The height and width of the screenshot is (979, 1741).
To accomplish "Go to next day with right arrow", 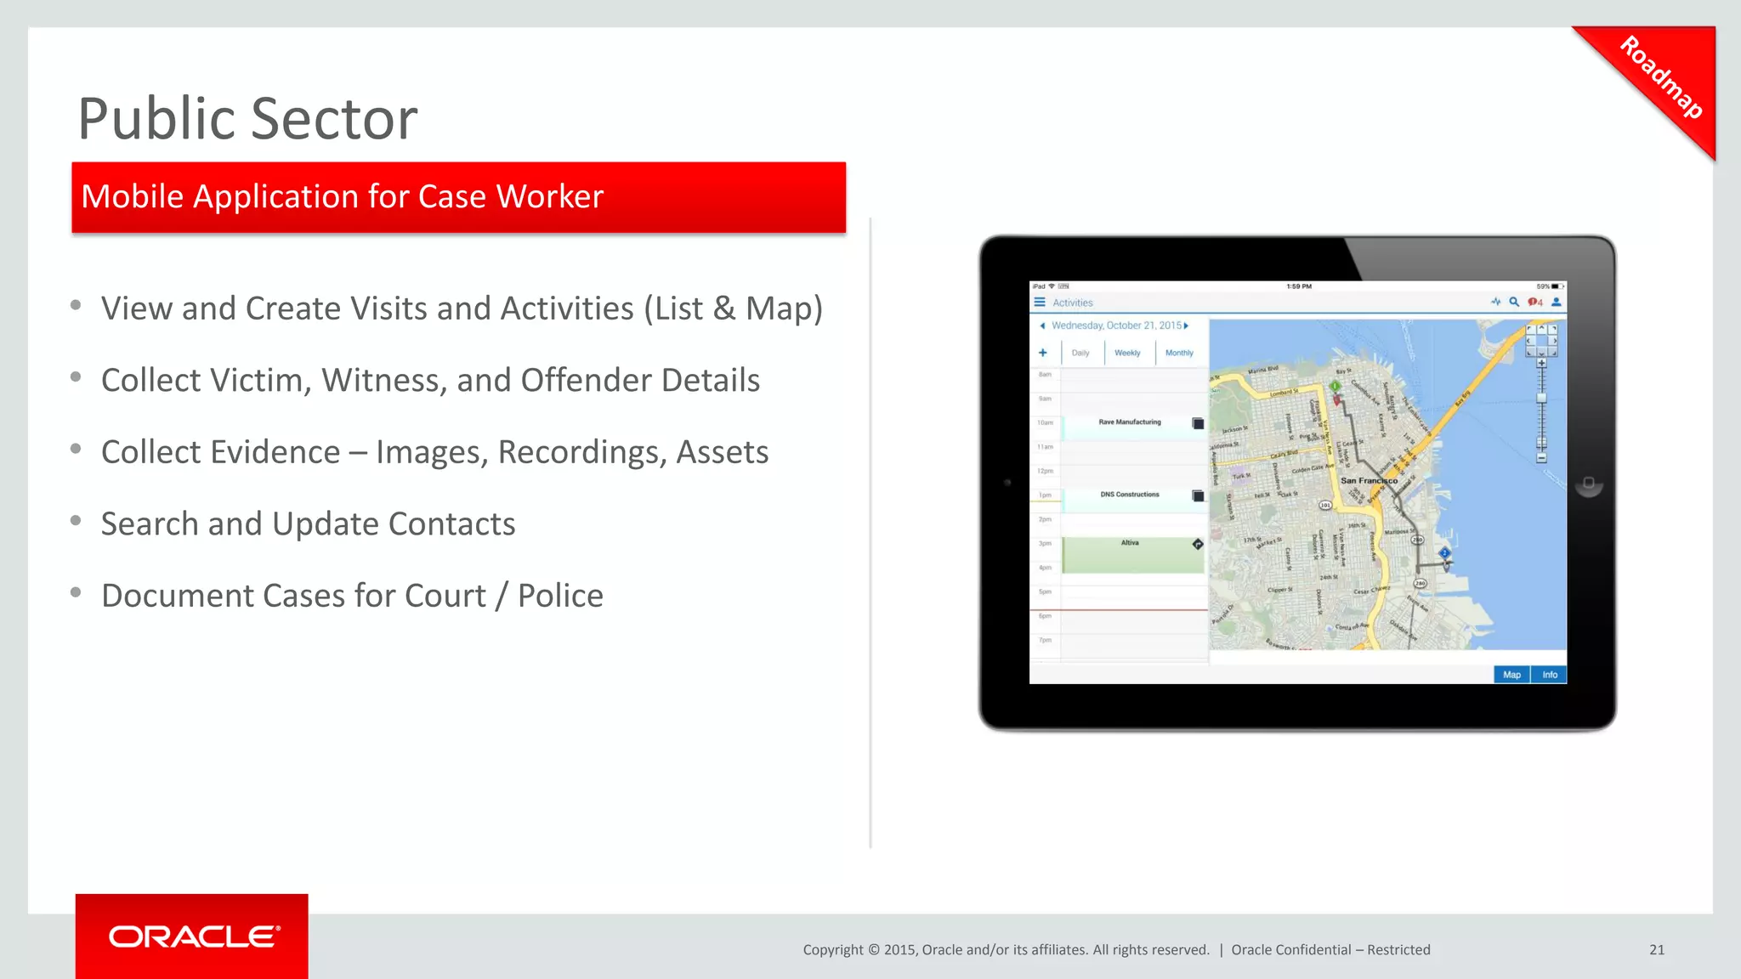I will (1187, 325).
